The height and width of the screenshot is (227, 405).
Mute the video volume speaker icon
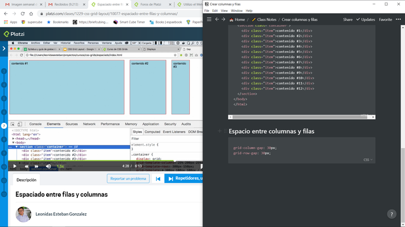click(x=48, y=166)
